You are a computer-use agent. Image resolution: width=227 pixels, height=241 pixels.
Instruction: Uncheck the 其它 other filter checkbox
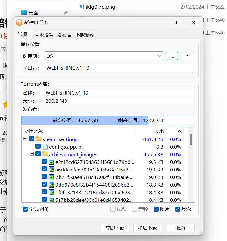coord(178,209)
